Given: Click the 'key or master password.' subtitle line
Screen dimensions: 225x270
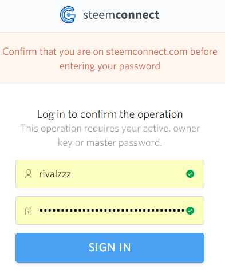Looking at the screenshot, I should (x=110, y=142).
